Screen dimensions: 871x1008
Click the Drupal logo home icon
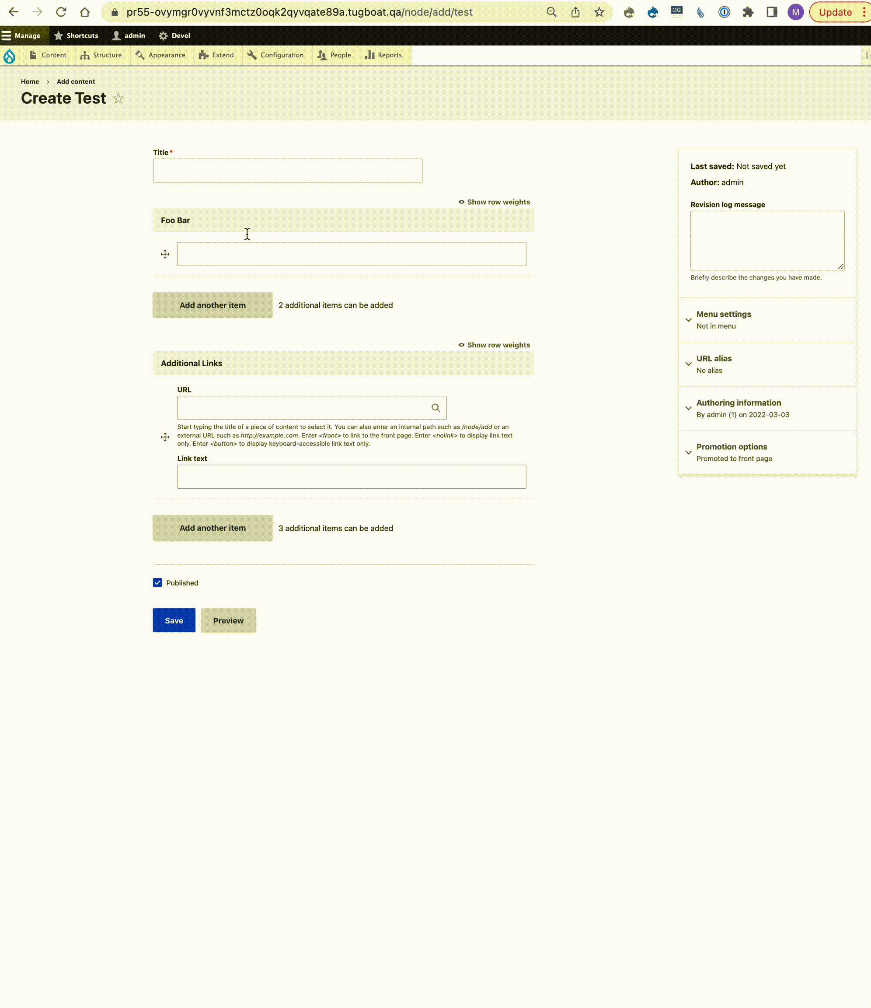(9, 56)
